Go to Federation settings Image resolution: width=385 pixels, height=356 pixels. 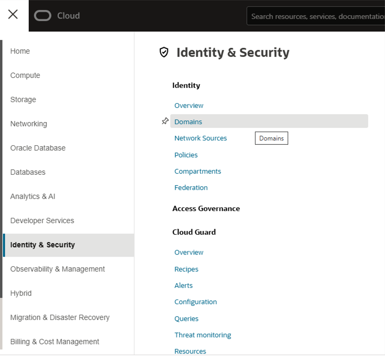(191, 187)
